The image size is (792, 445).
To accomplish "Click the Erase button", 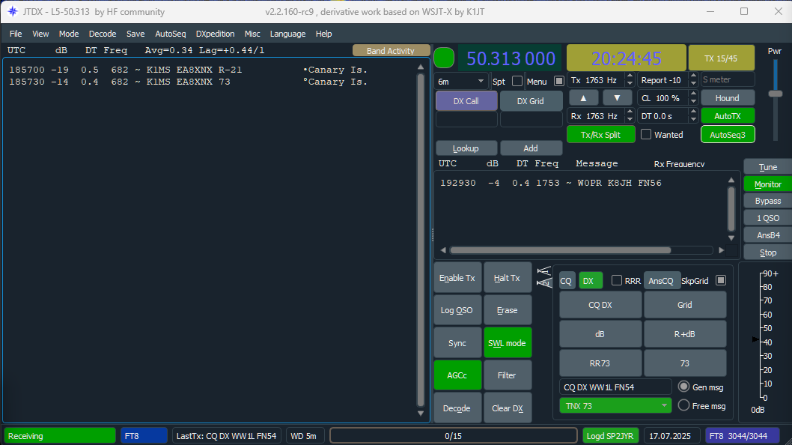I will [507, 310].
